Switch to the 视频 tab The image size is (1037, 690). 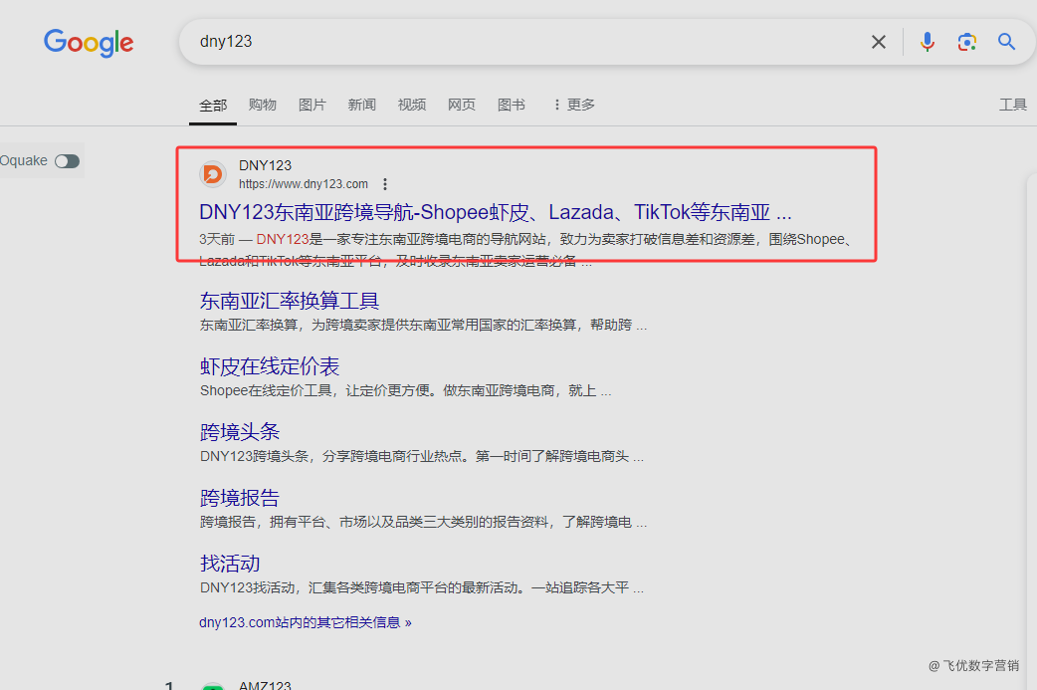[x=411, y=105]
